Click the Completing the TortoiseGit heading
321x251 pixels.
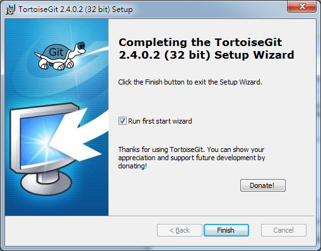(x=206, y=49)
